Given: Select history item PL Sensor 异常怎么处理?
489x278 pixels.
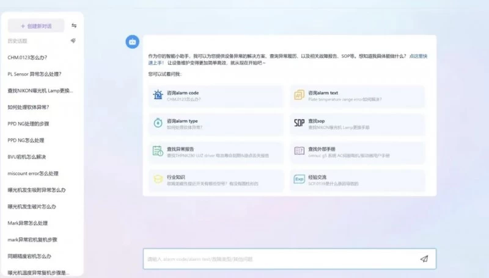Looking at the screenshot, I should [x=34, y=74].
